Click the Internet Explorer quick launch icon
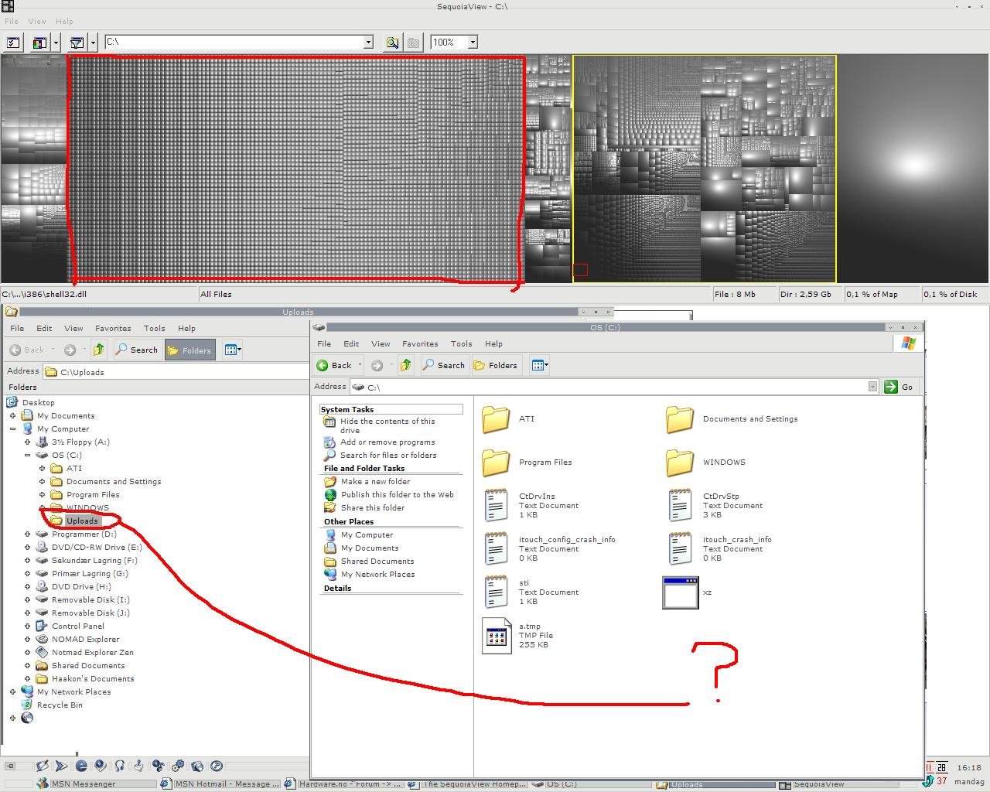The image size is (990, 792). tap(81, 766)
